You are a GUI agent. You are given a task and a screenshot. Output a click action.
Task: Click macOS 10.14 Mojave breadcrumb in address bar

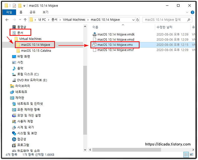pyautogui.click(x=105, y=20)
